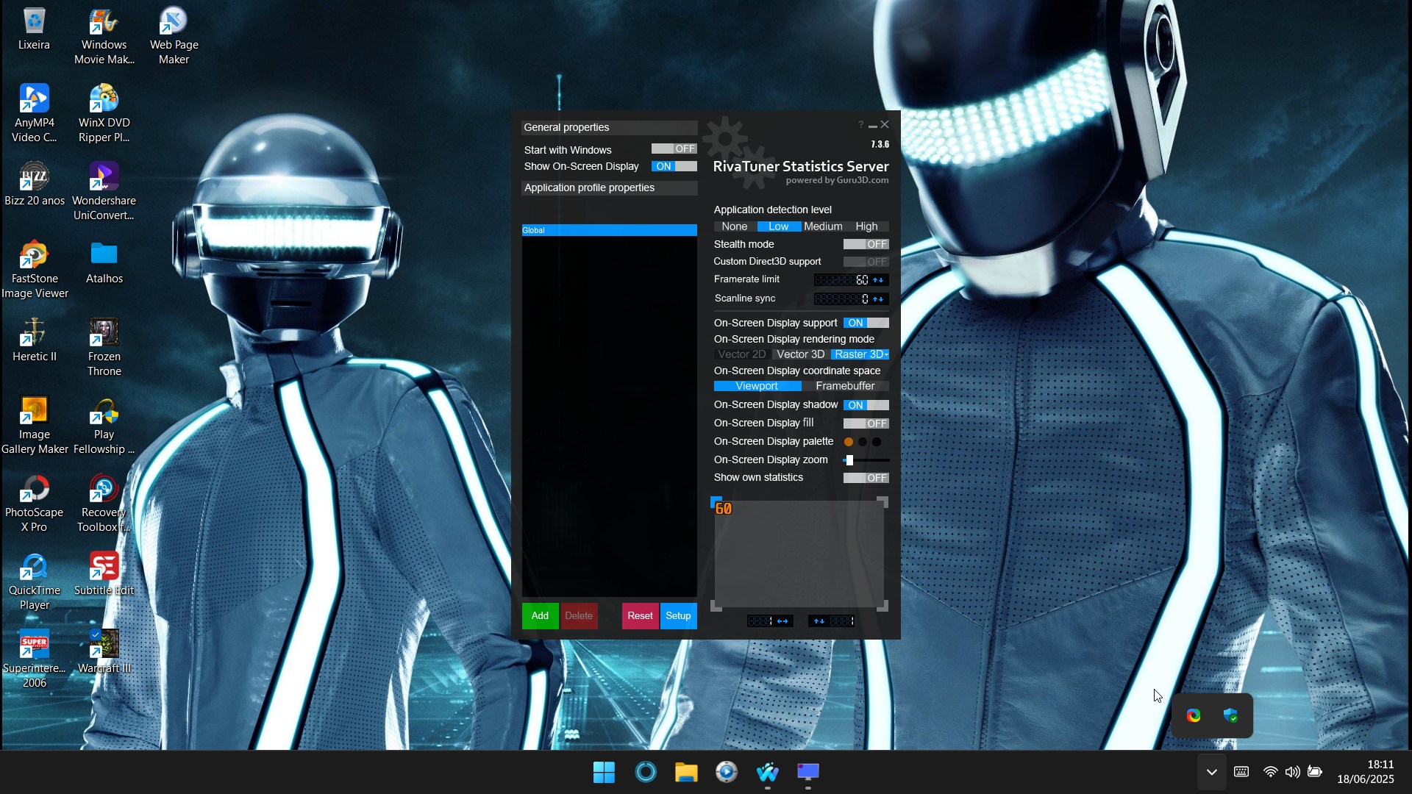Viewport: 1412px width, 794px height.
Task: Click the Reset button
Action: click(640, 616)
